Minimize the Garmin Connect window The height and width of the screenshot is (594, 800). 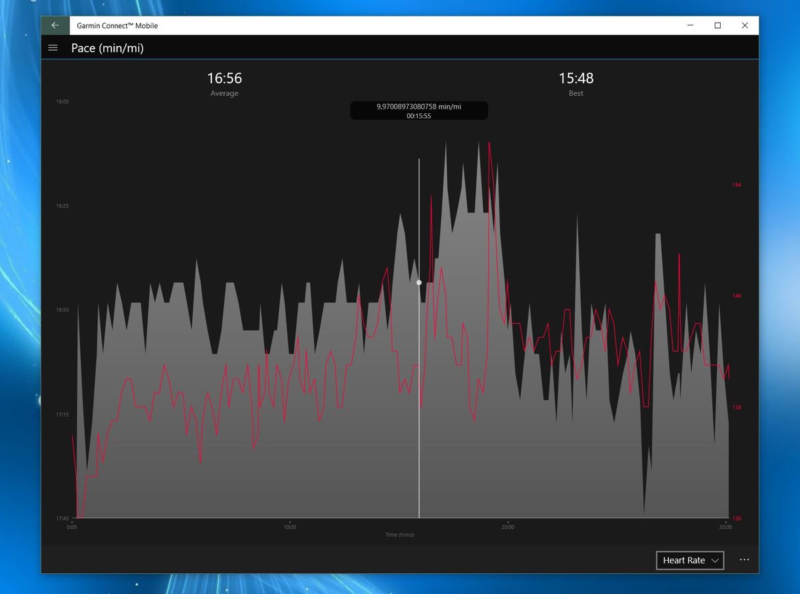click(691, 25)
